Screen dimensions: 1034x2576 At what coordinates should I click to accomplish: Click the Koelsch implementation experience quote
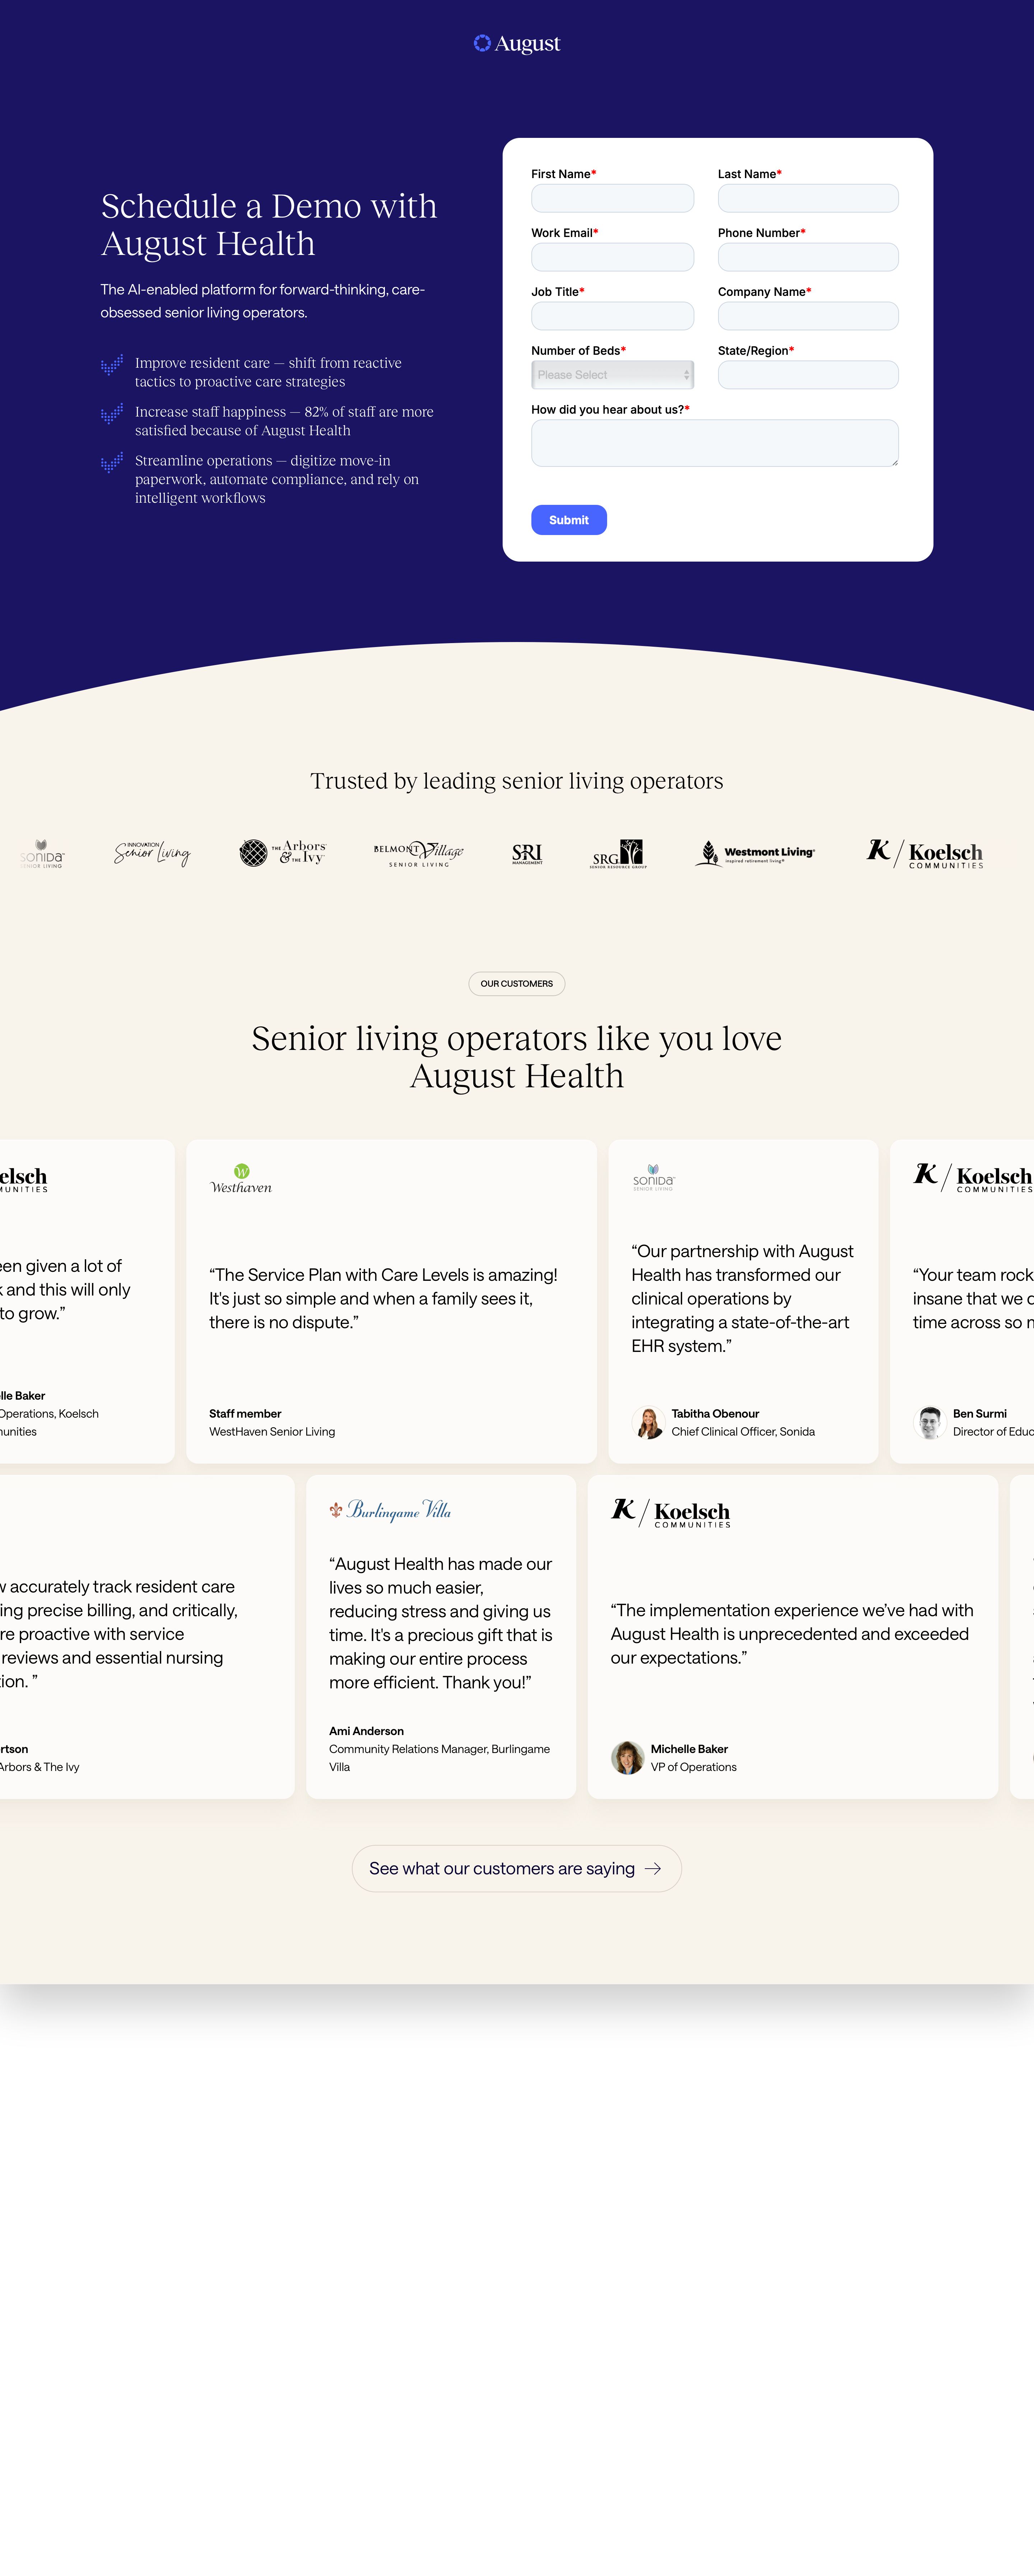(x=792, y=1634)
